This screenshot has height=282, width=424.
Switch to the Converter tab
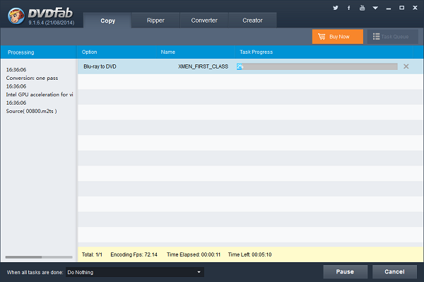coord(204,20)
